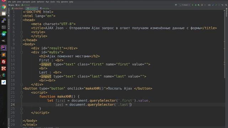Click the layout window icon left of run config
Viewport: 228px width, 128px height.
coord(176,5)
